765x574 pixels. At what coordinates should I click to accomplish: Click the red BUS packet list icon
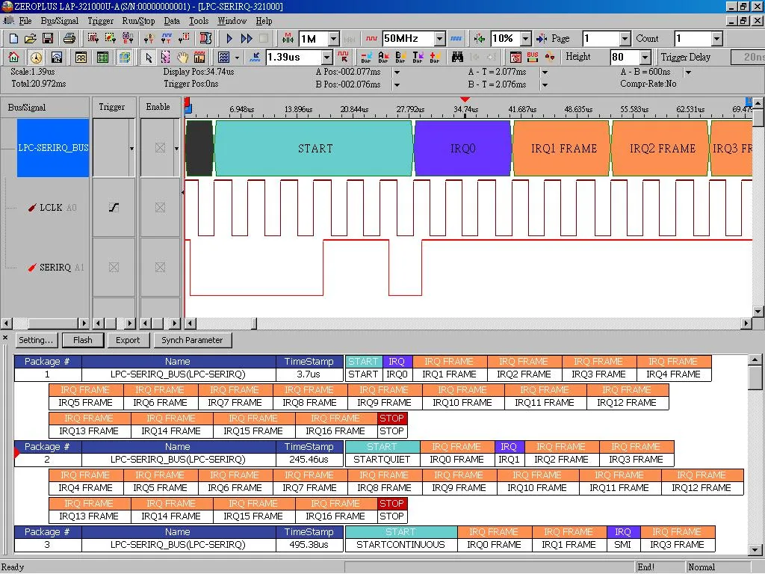tap(532, 57)
